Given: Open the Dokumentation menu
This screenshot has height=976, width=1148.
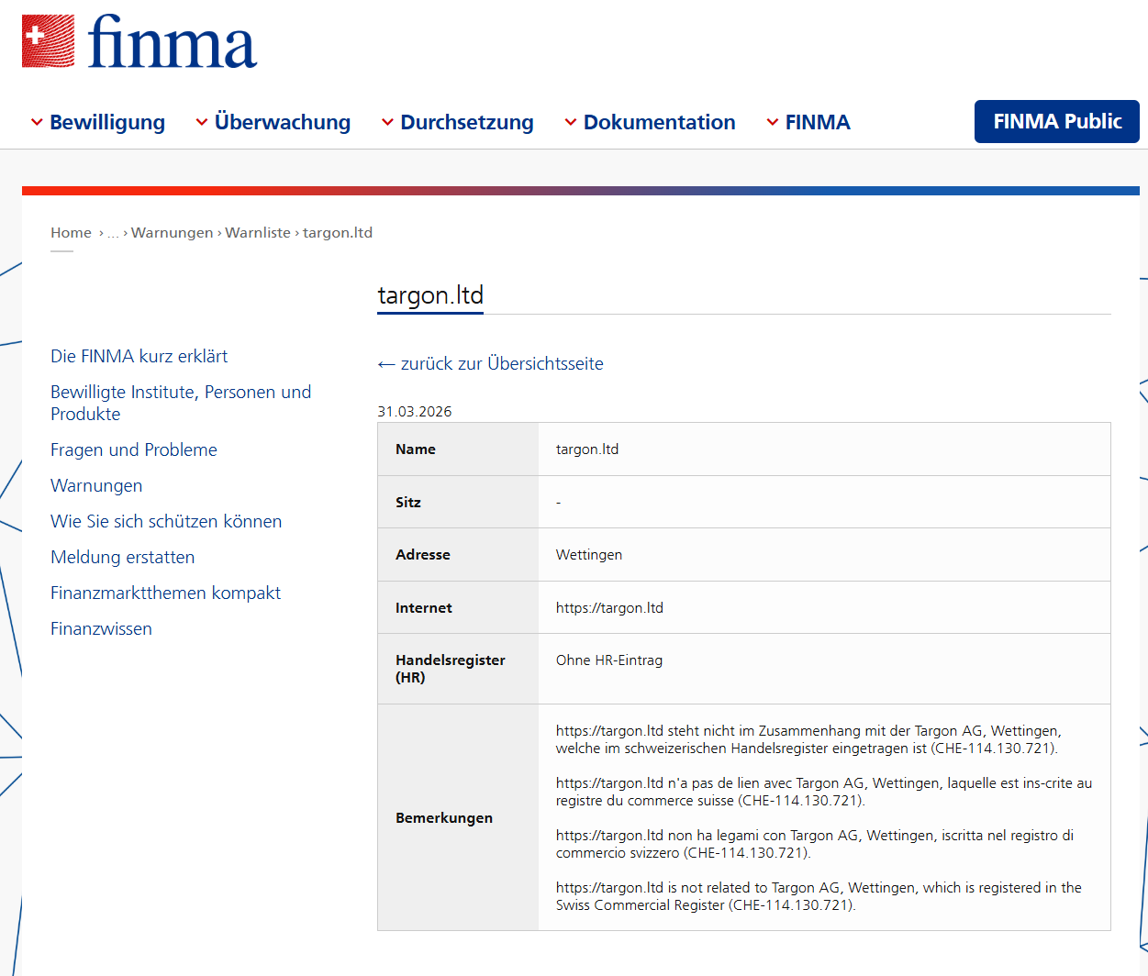Looking at the screenshot, I should coord(660,122).
